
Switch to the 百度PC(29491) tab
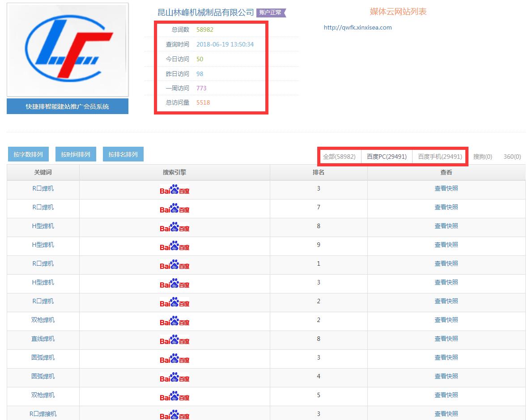387,157
